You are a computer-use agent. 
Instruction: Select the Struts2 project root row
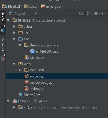pyautogui.click(x=57, y=20)
